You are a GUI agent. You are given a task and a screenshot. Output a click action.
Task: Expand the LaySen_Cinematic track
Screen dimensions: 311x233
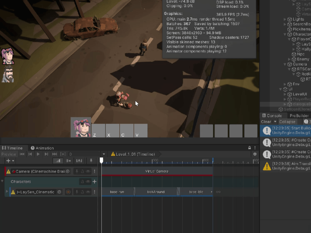point(7,192)
